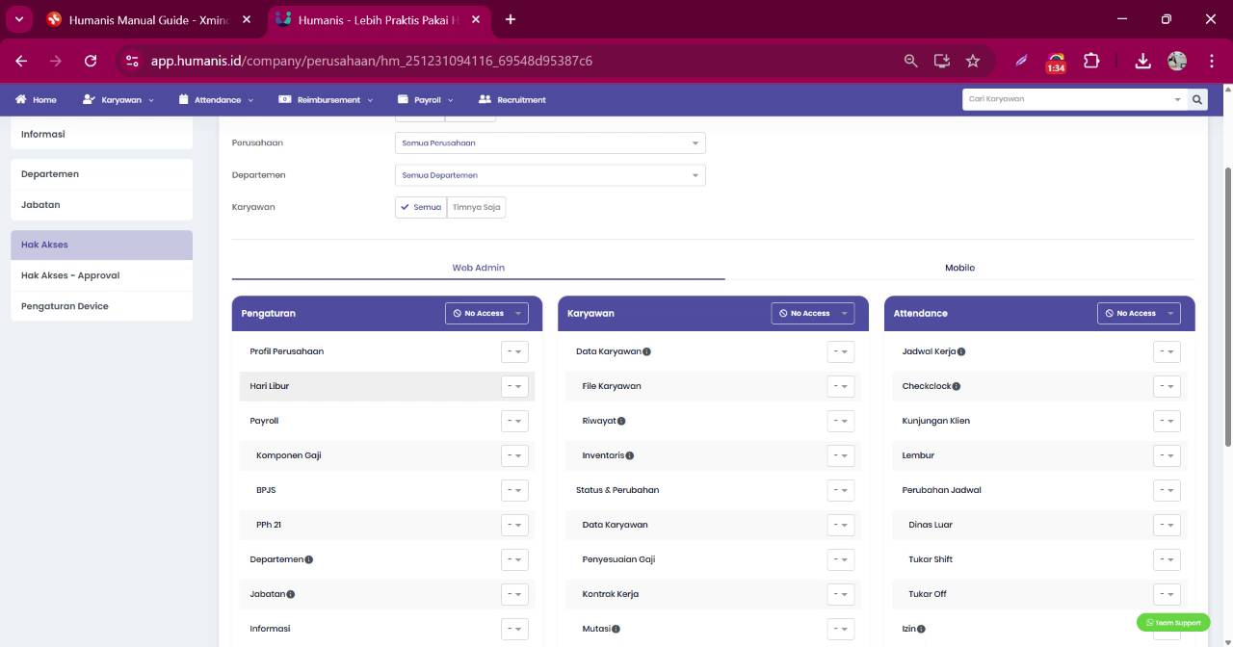Image resolution: width=1233 pixels, height=647 pixels.
Task: Open Attendance panel No Access dropdown
Action: tap(1139, 313)
